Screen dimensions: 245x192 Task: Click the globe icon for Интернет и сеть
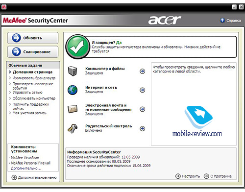click(73, 90)
